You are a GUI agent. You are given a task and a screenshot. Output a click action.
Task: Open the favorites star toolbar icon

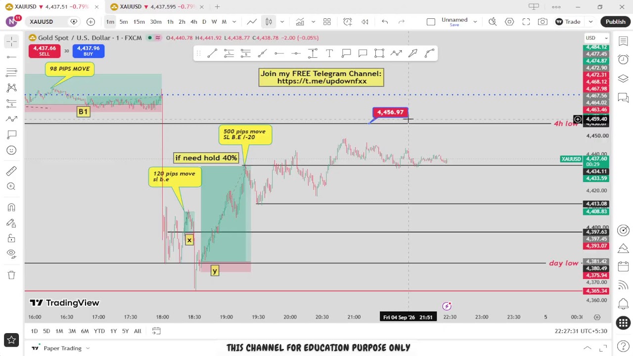(11, 340)
